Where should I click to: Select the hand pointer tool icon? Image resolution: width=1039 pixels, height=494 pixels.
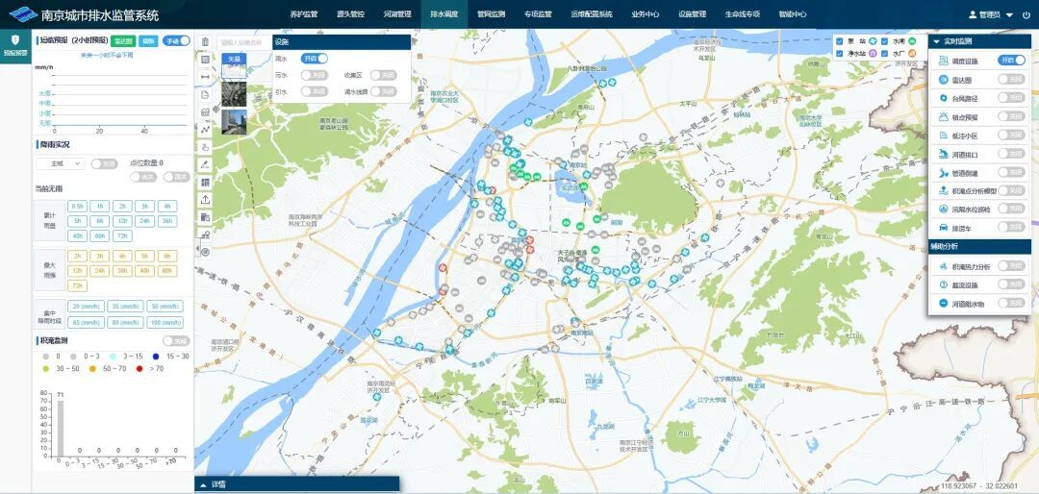(206, 147)
